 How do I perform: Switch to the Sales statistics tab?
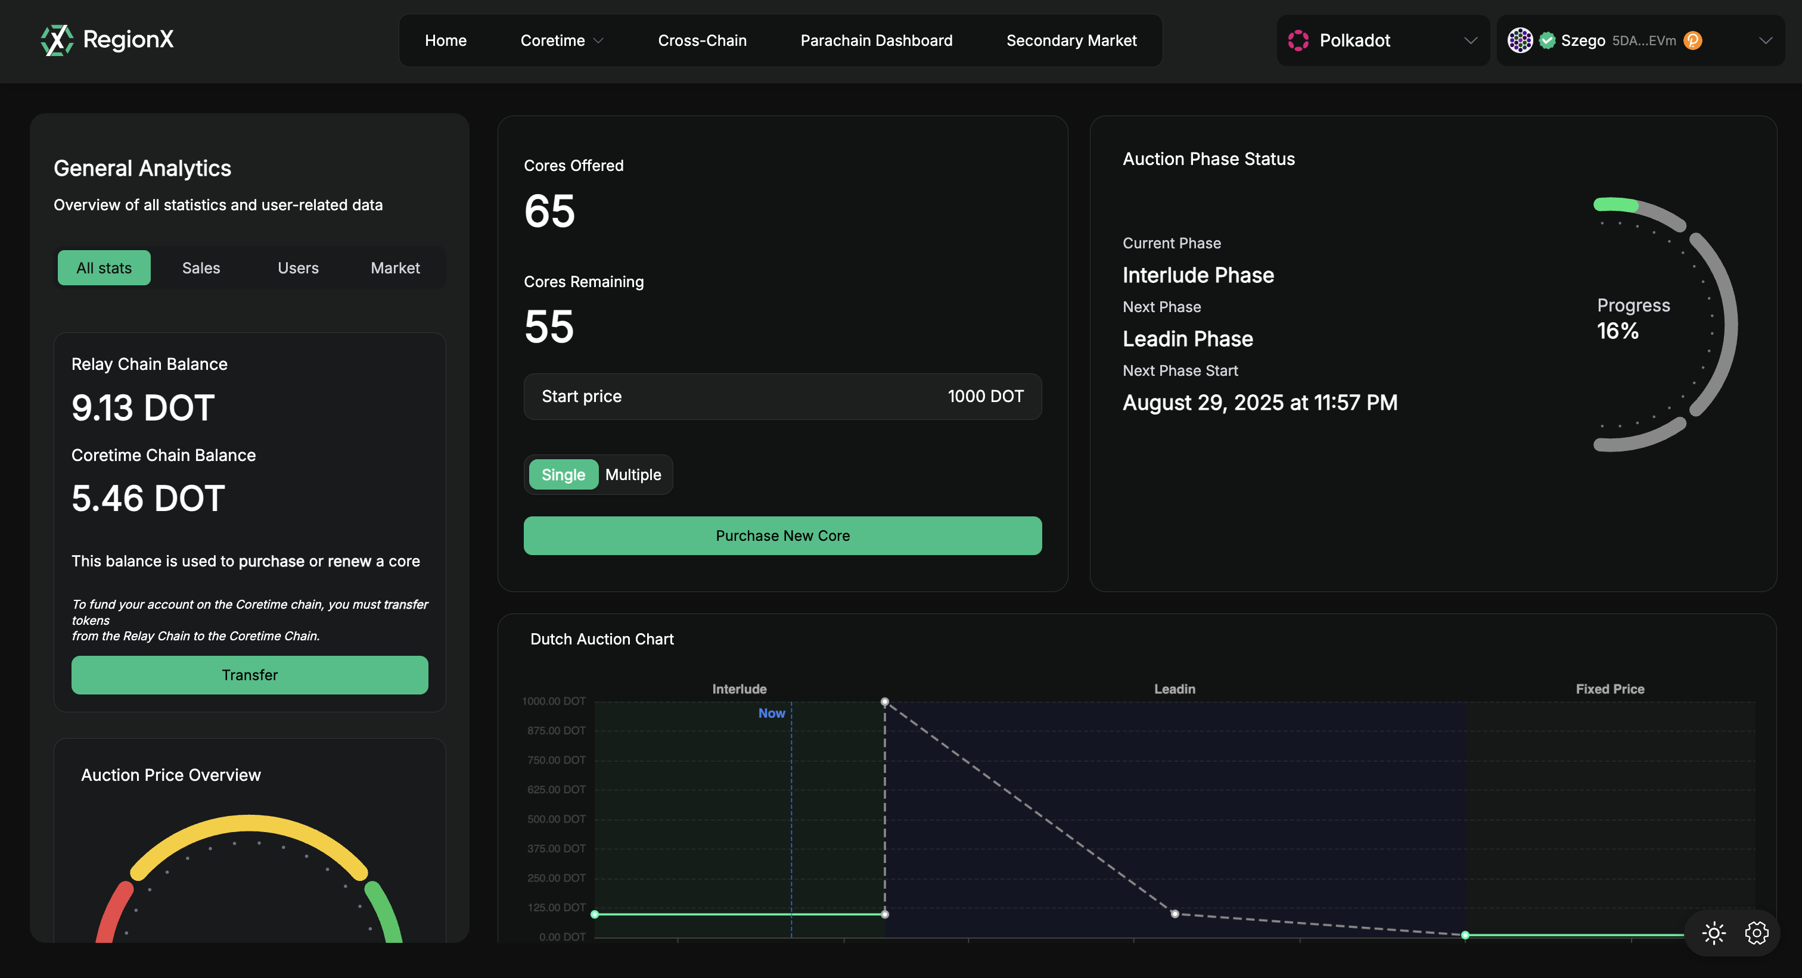pos(201,267)
